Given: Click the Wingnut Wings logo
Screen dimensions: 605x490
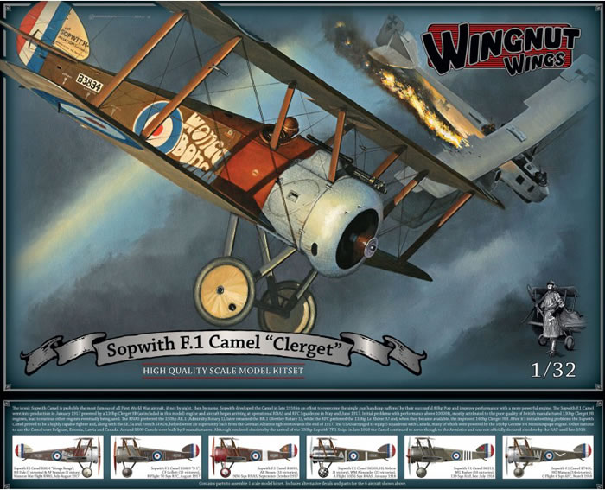Looking at the screenshot, I should [x=500, y=48].
